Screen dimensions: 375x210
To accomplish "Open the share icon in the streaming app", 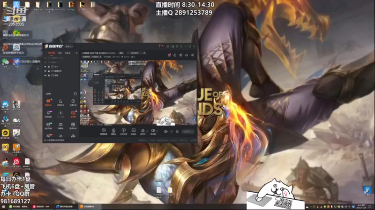I will [x=192, y=55].
